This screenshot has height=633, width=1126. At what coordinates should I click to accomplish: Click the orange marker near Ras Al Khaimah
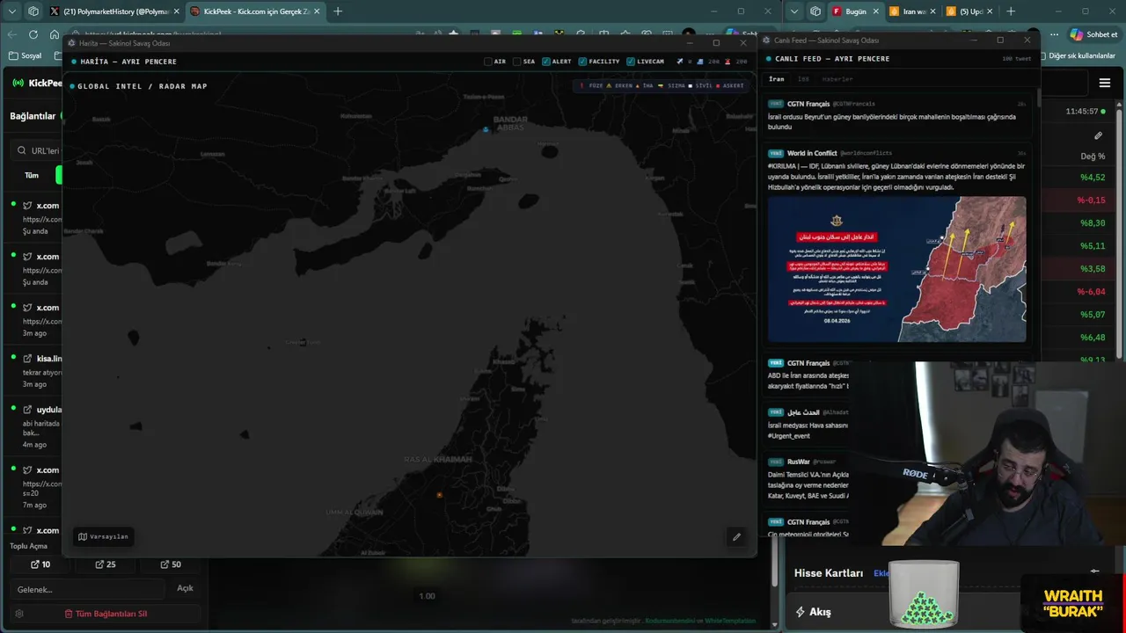coord(439,495)
